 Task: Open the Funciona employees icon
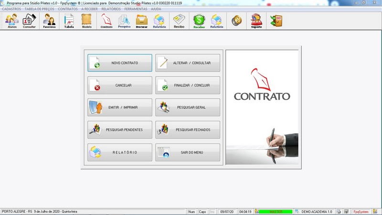click(49, 21)
